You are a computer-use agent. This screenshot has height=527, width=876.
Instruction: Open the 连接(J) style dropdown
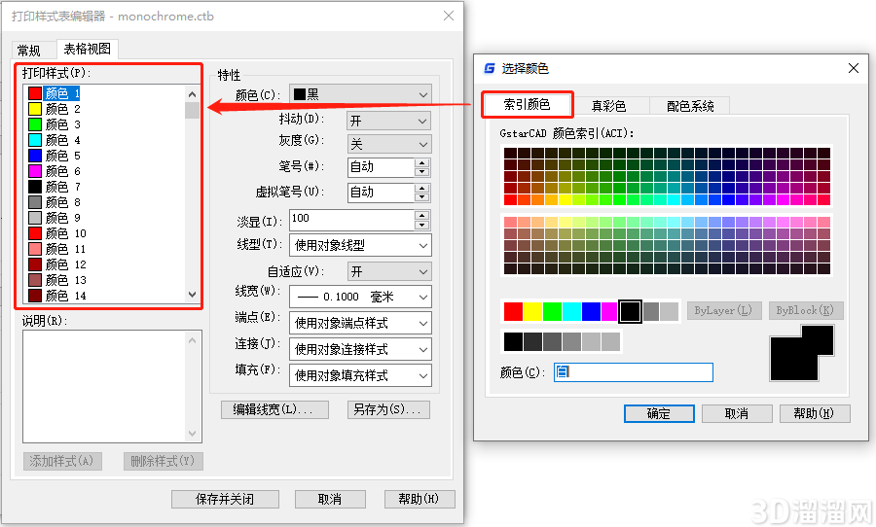[360, 349]
